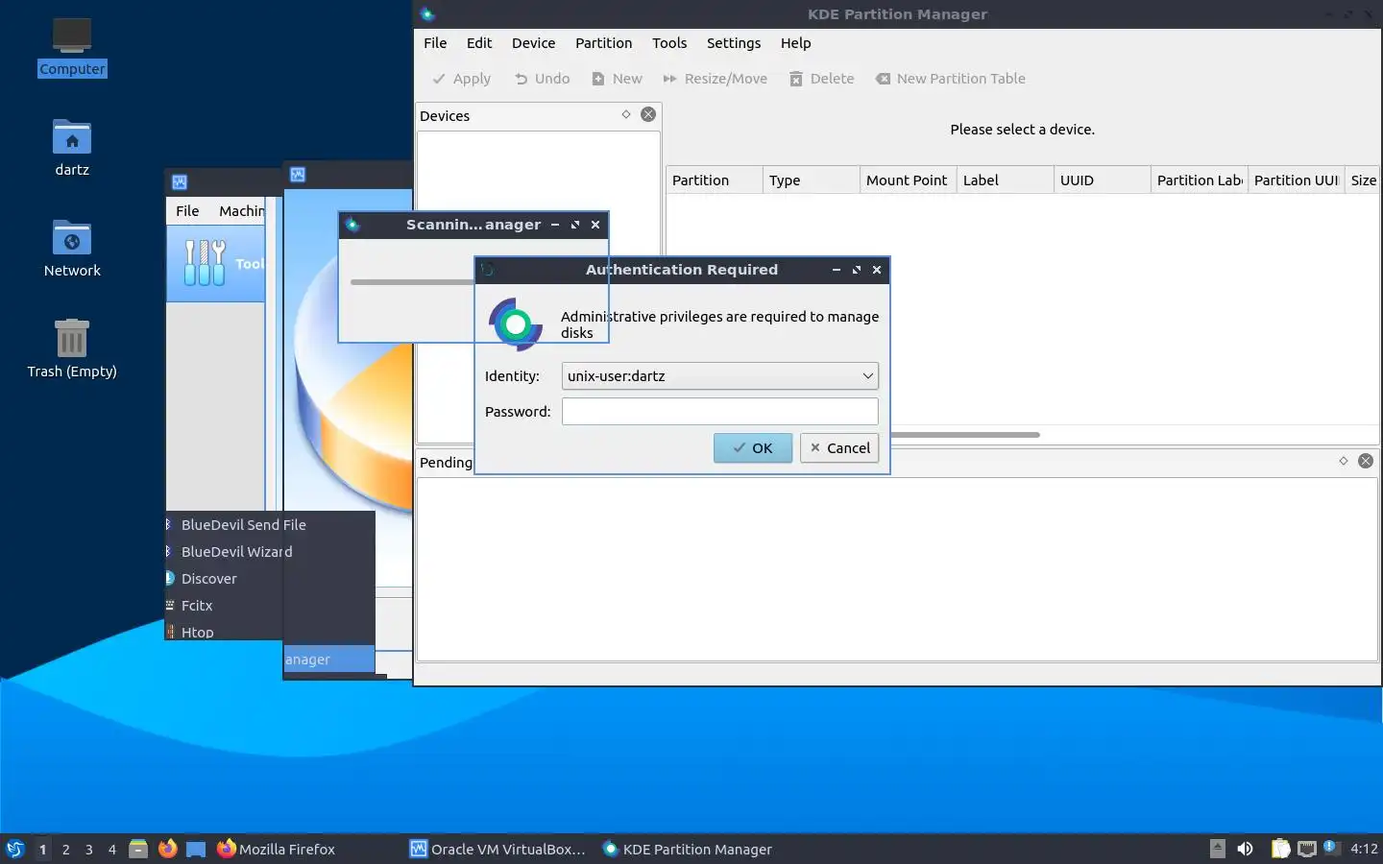
Task: Cancel the authentication dialog
Action: click(839, 447)
